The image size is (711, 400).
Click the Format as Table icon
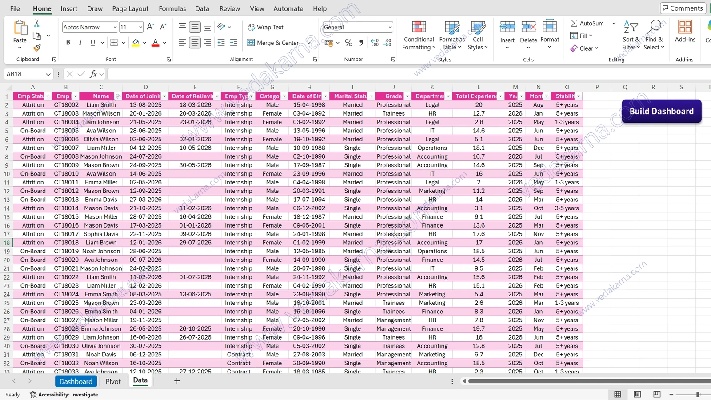[452, 27]
